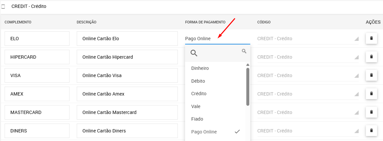This screenshot has width=383, height=141.
Task: Tick the CREDIT - Crédito checkbox
Action: (x=3, y=7)
